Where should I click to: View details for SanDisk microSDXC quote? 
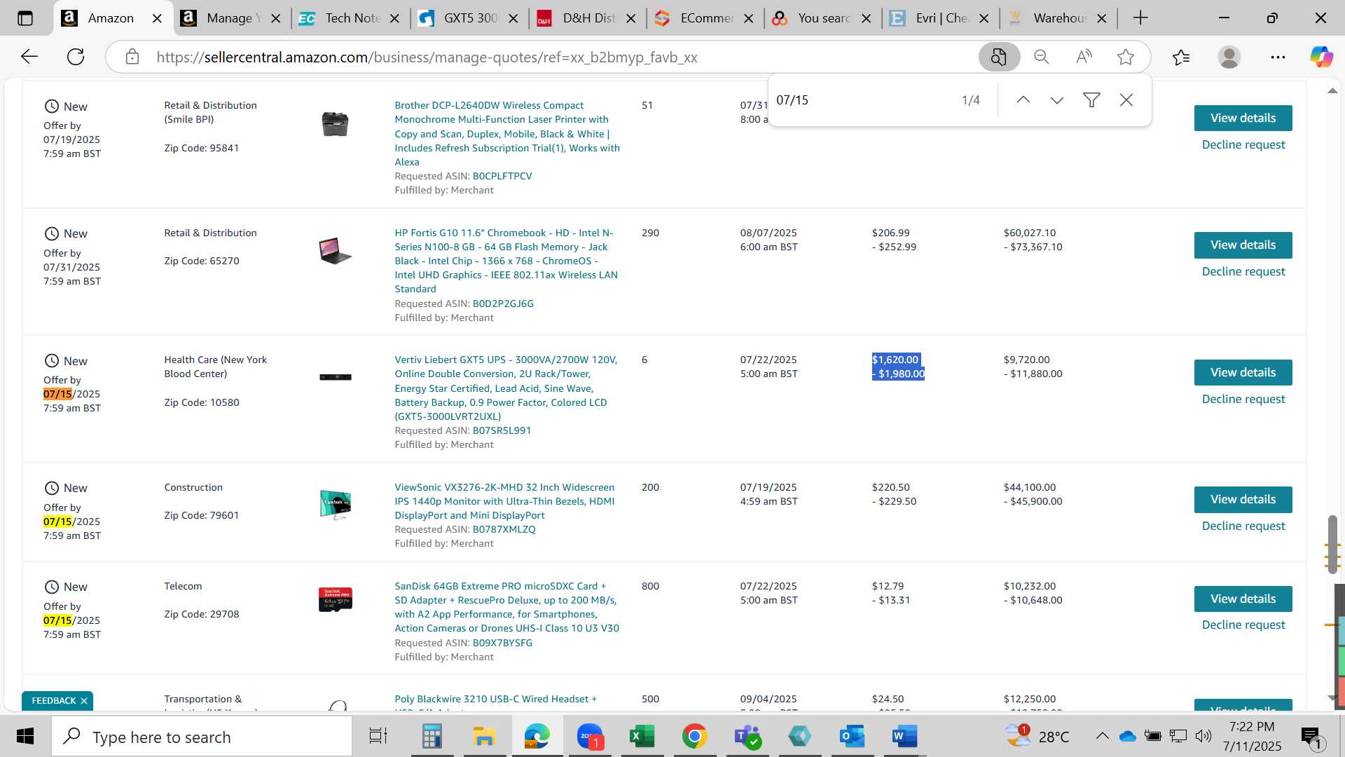click(1243, 599)
